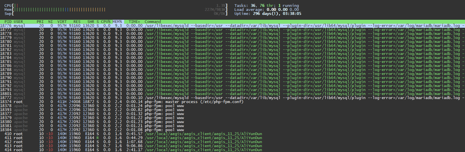
Task: Sort by the TIME+ column header
Action: (134, 22)
